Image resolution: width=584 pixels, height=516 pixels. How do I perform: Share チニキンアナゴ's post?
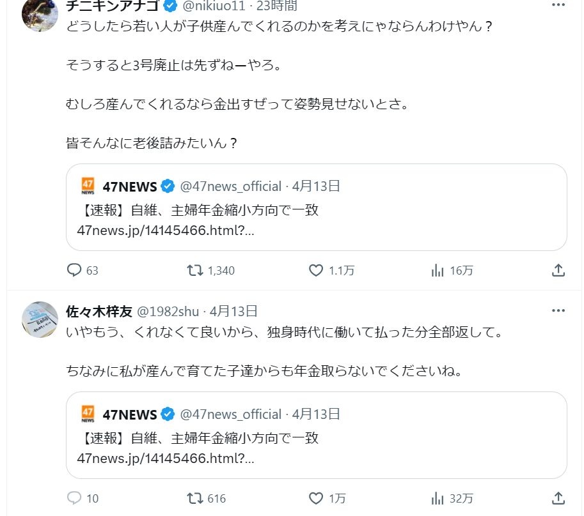558,271
